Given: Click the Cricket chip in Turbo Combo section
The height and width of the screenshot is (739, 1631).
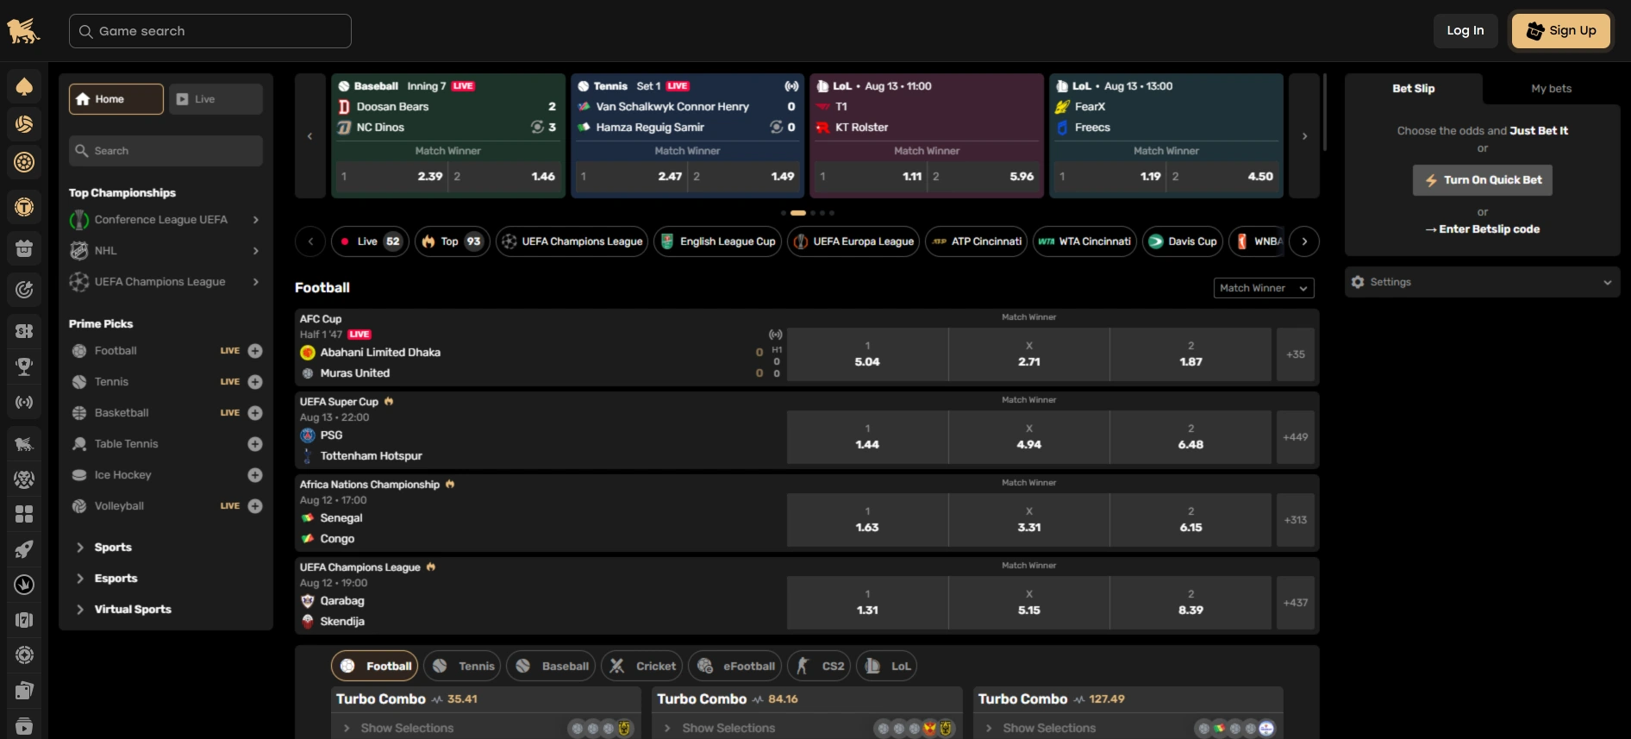Looking at the screenshot, I should (642, 666).
